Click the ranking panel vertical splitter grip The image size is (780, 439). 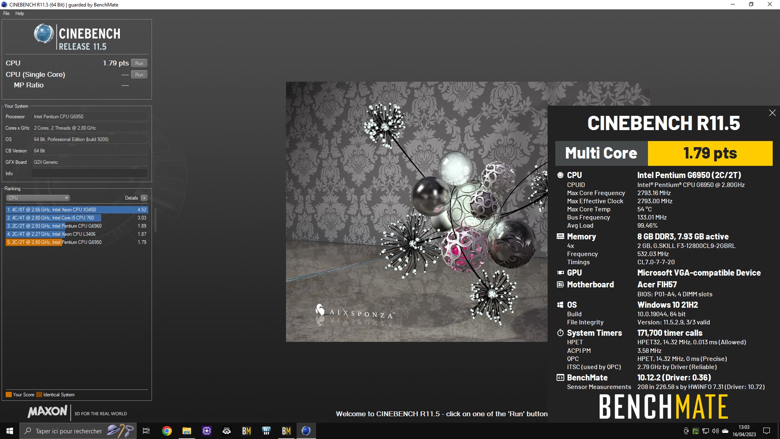click(x=155, y=220)
